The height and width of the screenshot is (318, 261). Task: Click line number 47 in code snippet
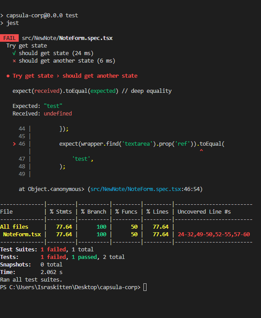coord(22,159)
